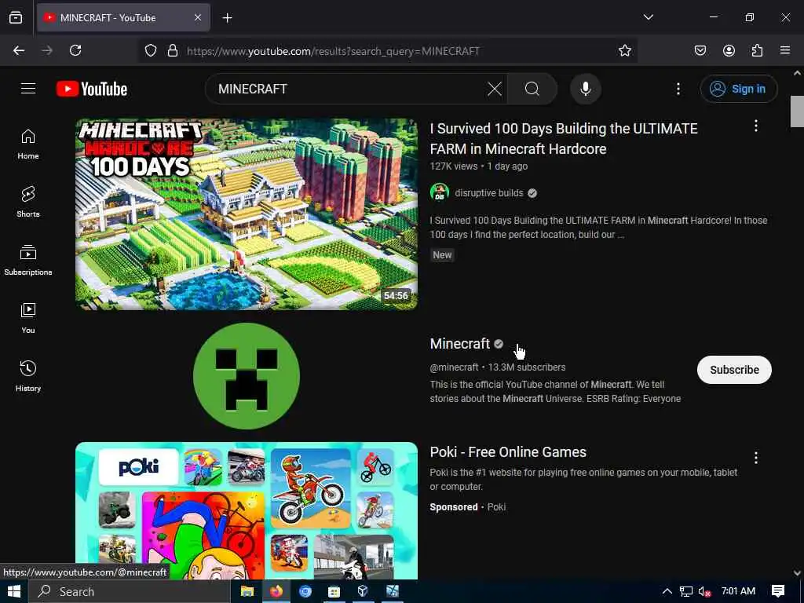The image size is (804, 603).
Task: Expand the list all tabs dropdown
Action: coord(648,17)
